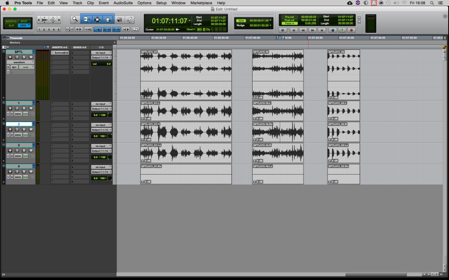
Task: Open SPTL automation mode 'read' dropdown
Action: click(27, 67)
